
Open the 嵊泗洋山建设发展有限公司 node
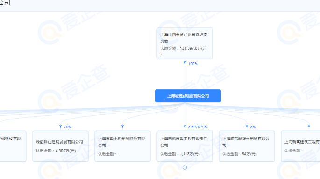[60, 146]
